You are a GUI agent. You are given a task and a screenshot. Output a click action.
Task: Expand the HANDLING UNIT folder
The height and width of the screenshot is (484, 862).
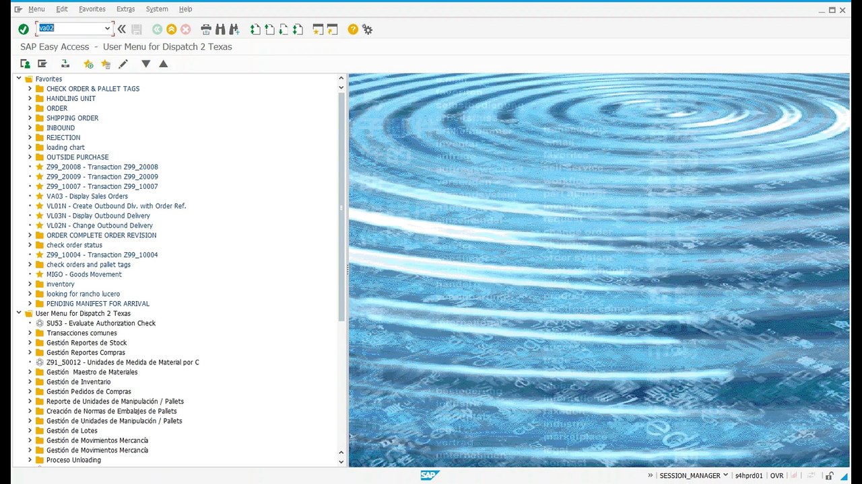tap(30, 98)
